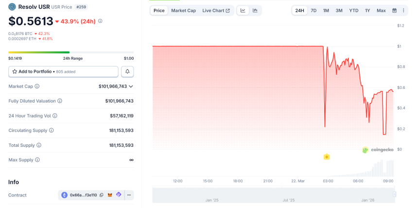Select the Max time range

coord(381,10)
